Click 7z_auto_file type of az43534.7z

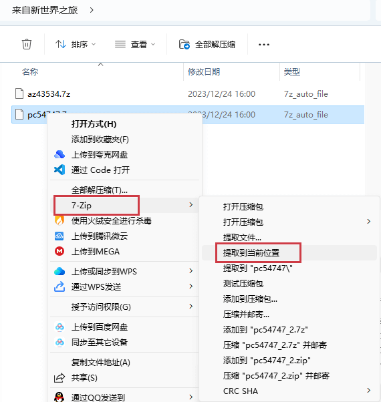[x=306, y=94]
